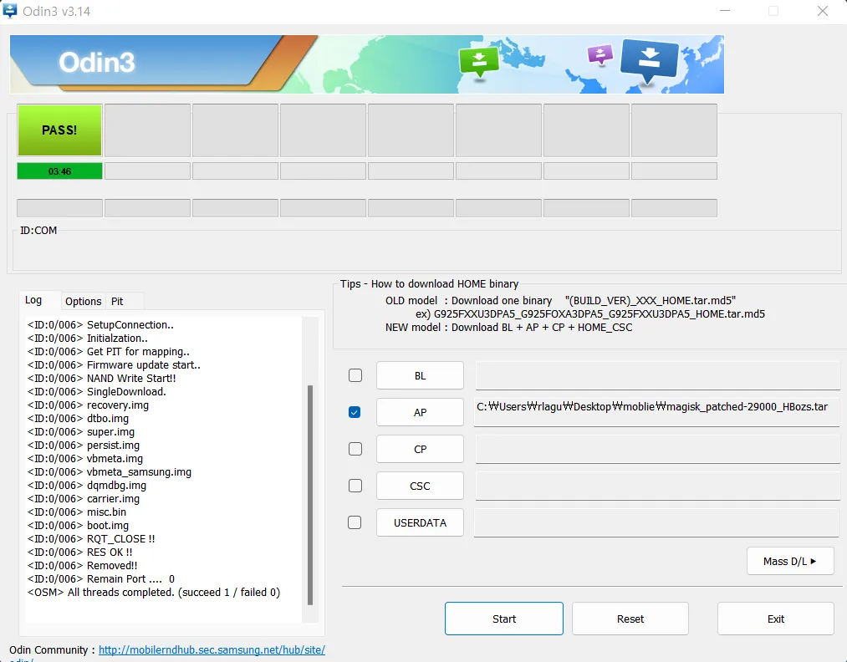Viewport: 847px width, 662px height.
Task: Select the dtbo.img log line
Action: [x=78, y=419]
